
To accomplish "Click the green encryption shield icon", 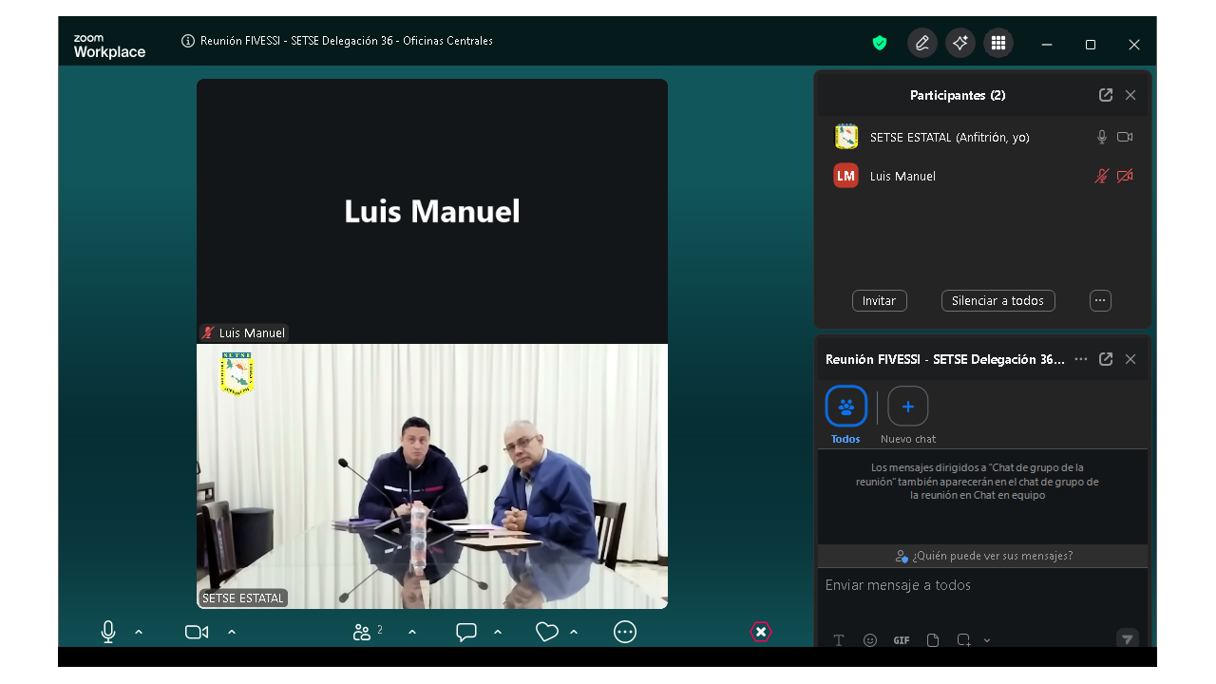I will tap(880, 43).
